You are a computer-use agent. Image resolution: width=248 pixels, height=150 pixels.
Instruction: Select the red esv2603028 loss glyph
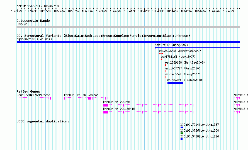pyautogui.click(x=161, y=54)
